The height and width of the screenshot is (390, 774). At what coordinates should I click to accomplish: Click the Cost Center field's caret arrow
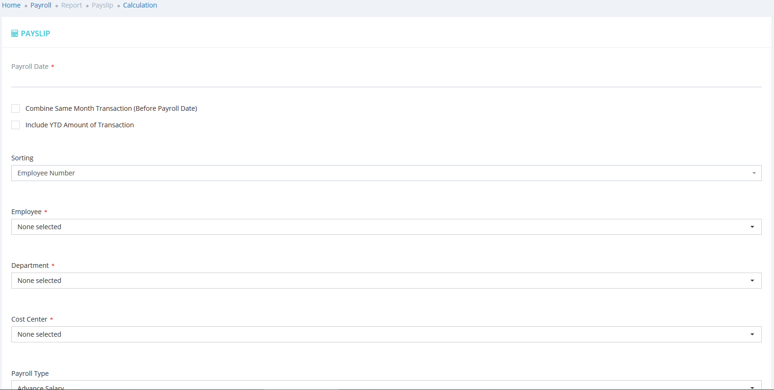[x=752, y=334]
